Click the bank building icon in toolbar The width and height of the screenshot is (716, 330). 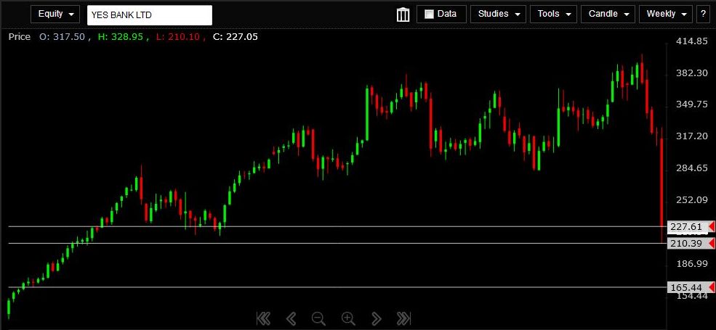point(403,14)
